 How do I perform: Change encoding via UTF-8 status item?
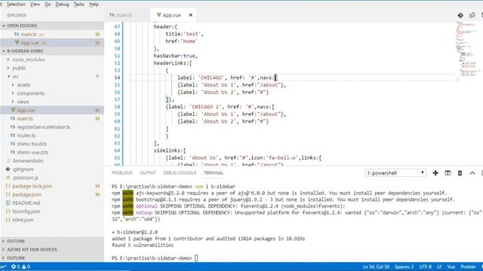pyautogui.click(x=425, y=266)
